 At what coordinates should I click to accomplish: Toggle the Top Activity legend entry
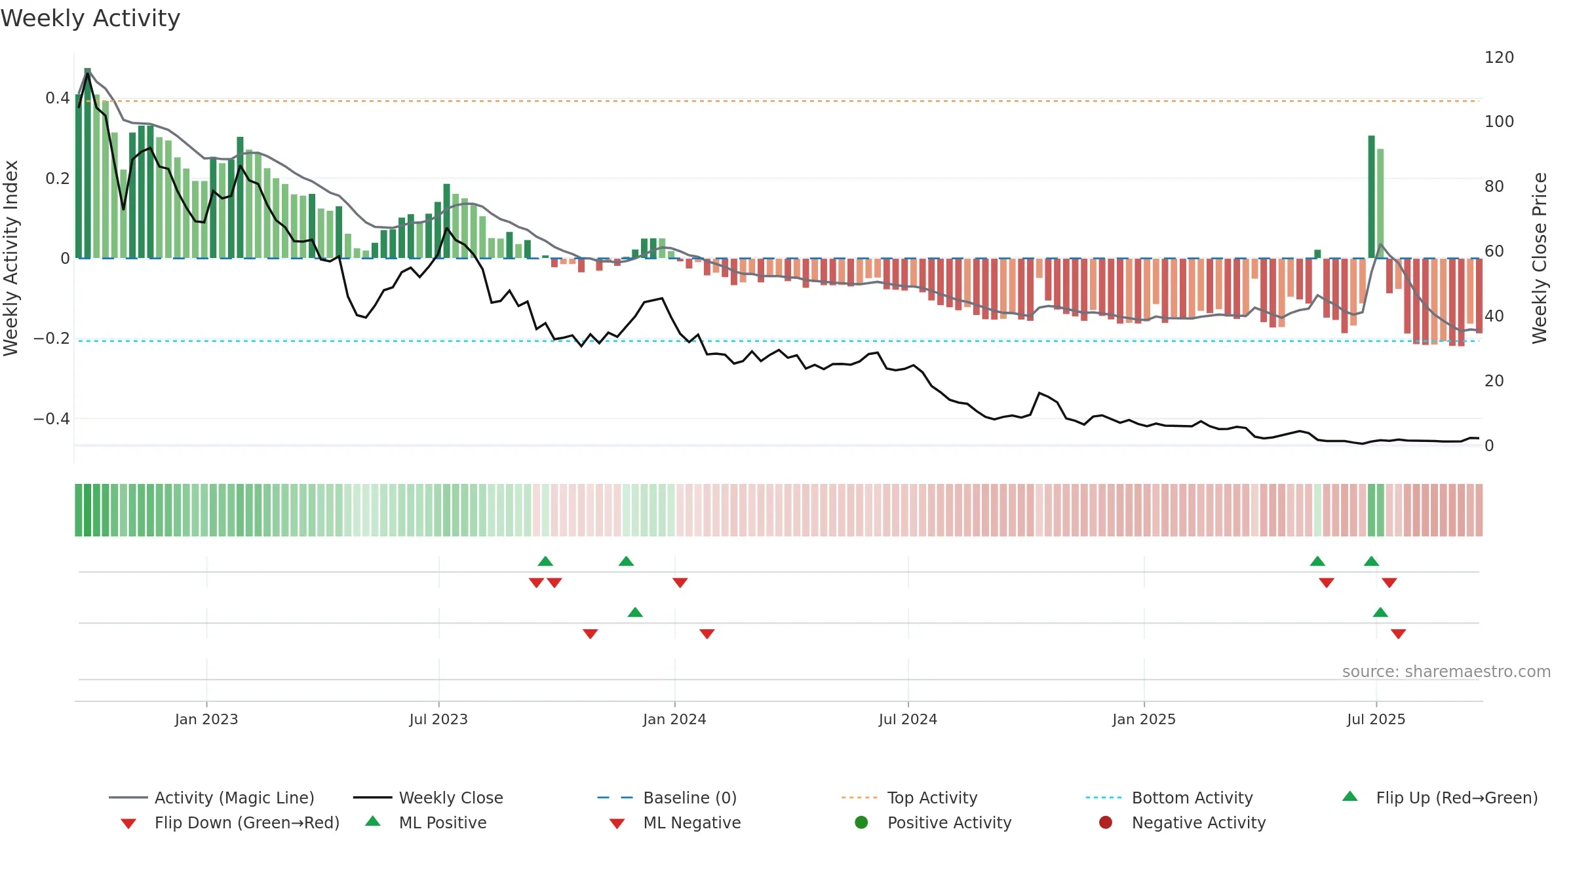[909, 798]
